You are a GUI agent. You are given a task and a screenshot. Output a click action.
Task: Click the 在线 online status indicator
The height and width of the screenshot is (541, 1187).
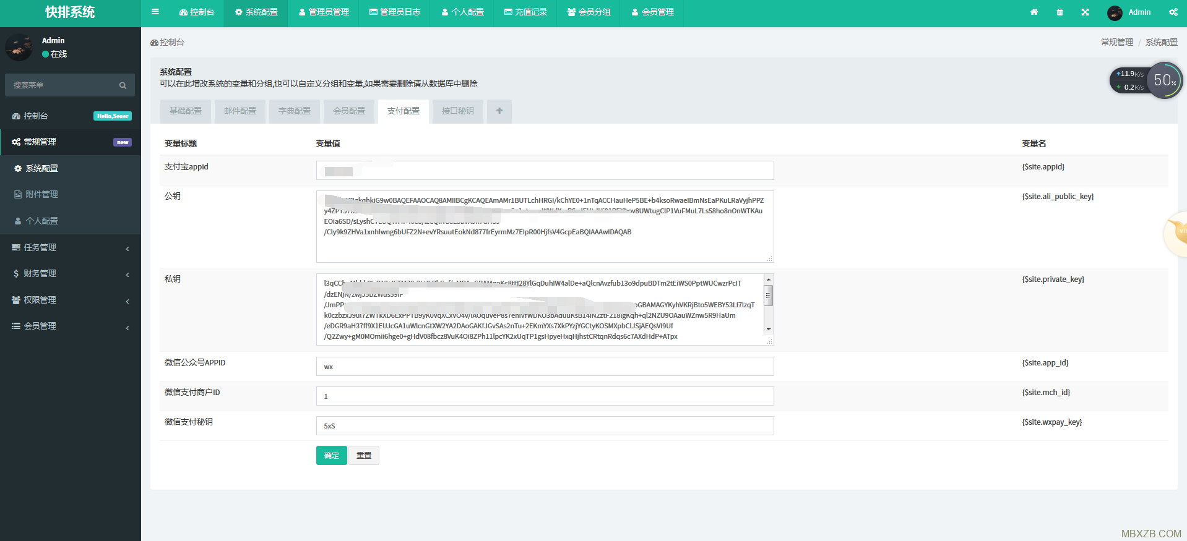pos(54,54)
